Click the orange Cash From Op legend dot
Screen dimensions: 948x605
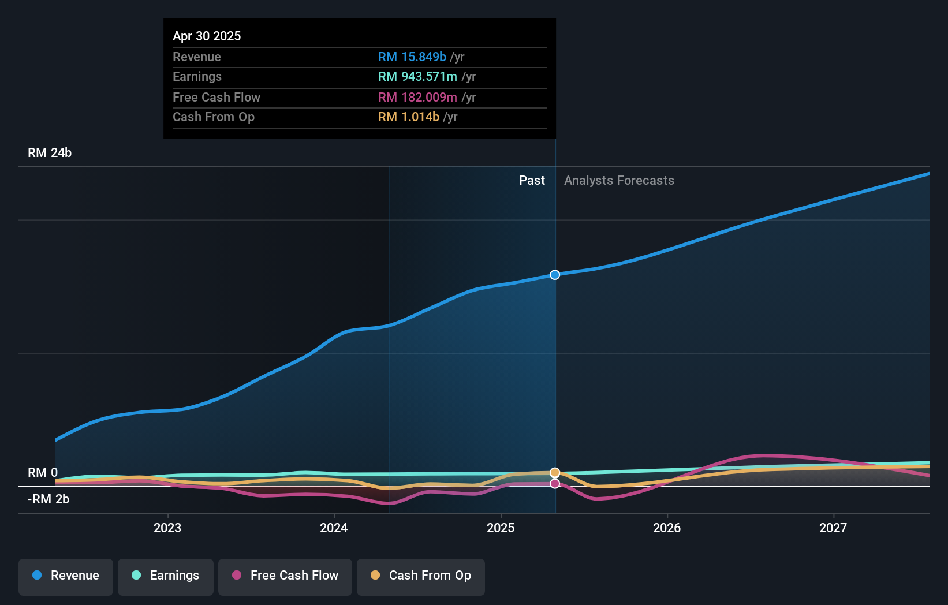coord(376,576)
